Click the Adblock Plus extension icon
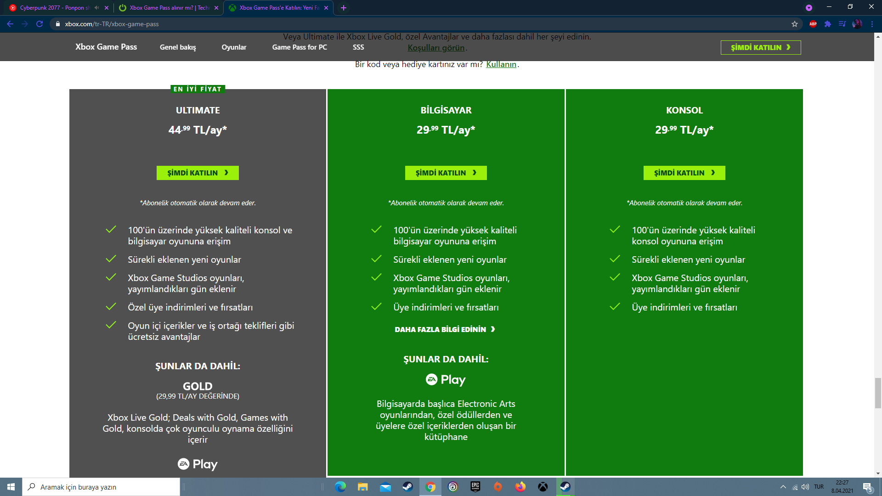Image resolution: width=882 pixels, height=496 pixels. [x=813, y=24]
